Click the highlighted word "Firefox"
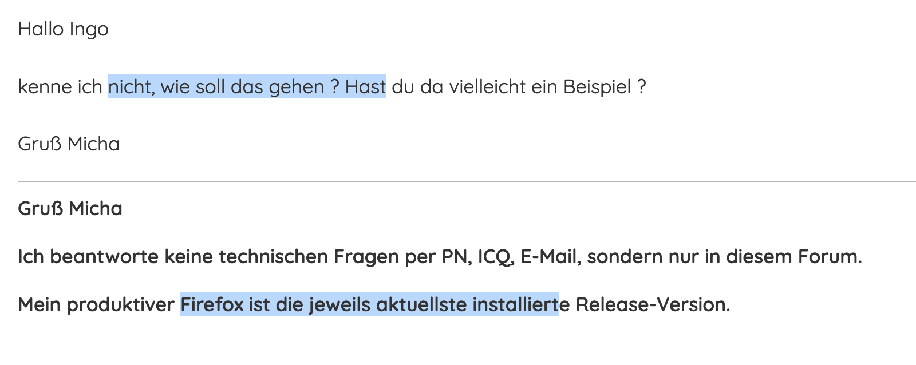The height and width of the screenshot is (365, 916). pyautogui.click(x=212, y=305)
